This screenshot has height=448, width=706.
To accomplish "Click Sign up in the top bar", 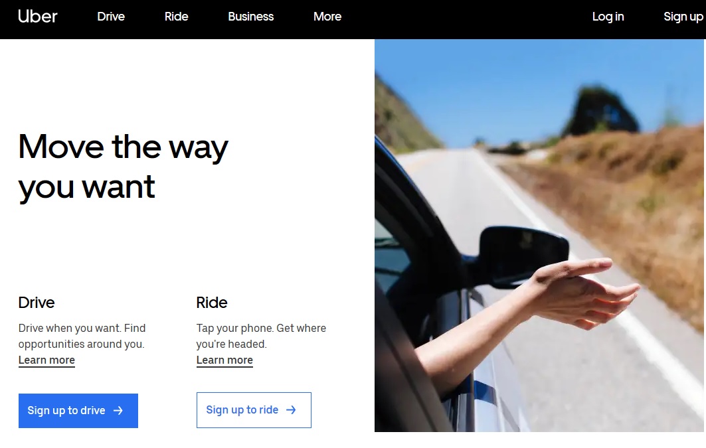I will pyautogui.click(x=683, y=17).
